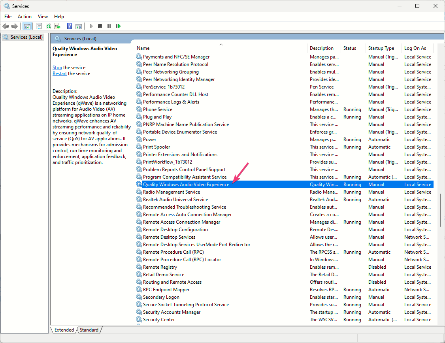The image size is (445, 343).
Task: Click gear icon of Phone Service
Action: point(139,109)
